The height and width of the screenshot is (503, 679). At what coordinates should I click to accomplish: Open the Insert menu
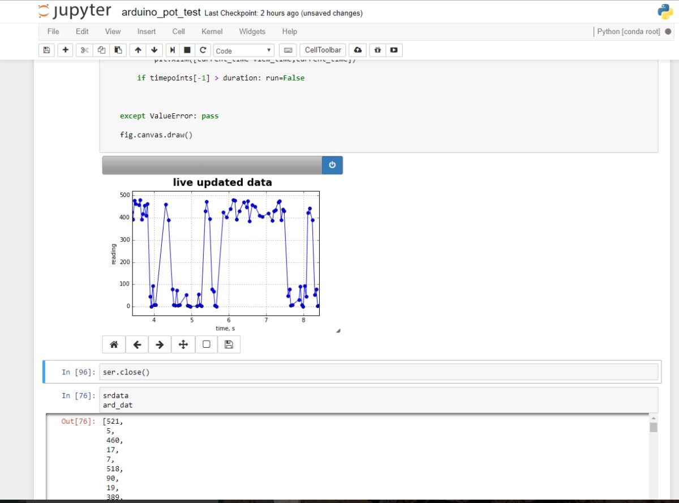pyautogui.click(x=147, y=31)
